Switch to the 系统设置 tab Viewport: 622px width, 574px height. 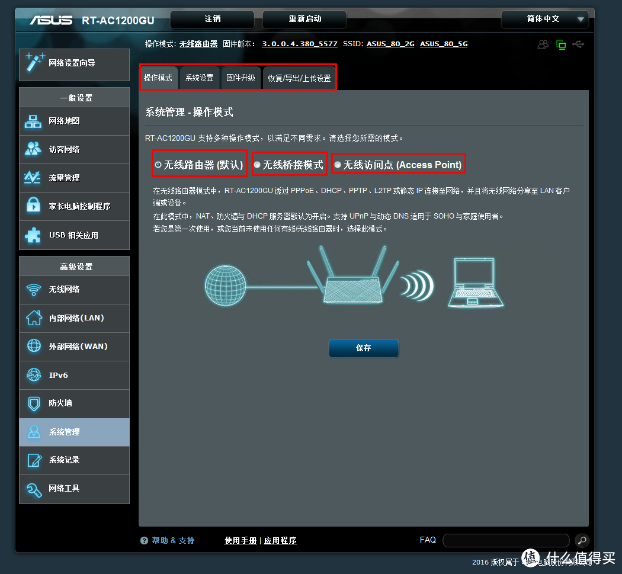tap(200, 78)
